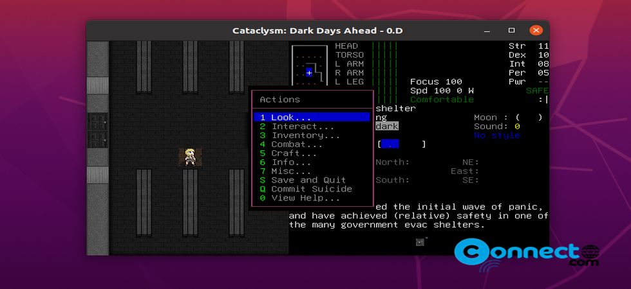631x289 pixels.
Task: Click the Int 08 stat
Action: [x=529, y=64]
